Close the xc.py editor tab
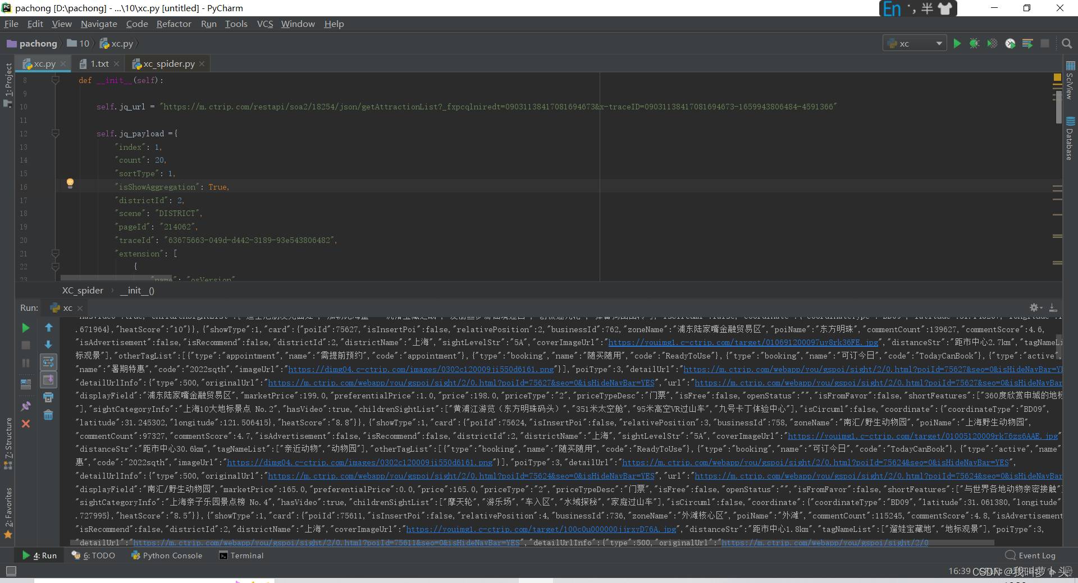This screenshot has height=583, width=1078. click(63, 64)
